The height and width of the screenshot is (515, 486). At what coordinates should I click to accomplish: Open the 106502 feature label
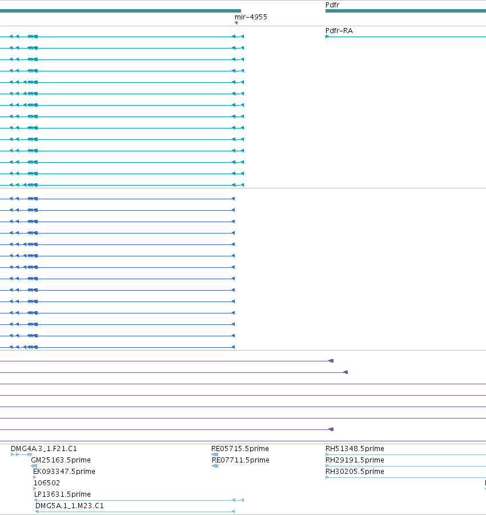(x=47, y=483)
